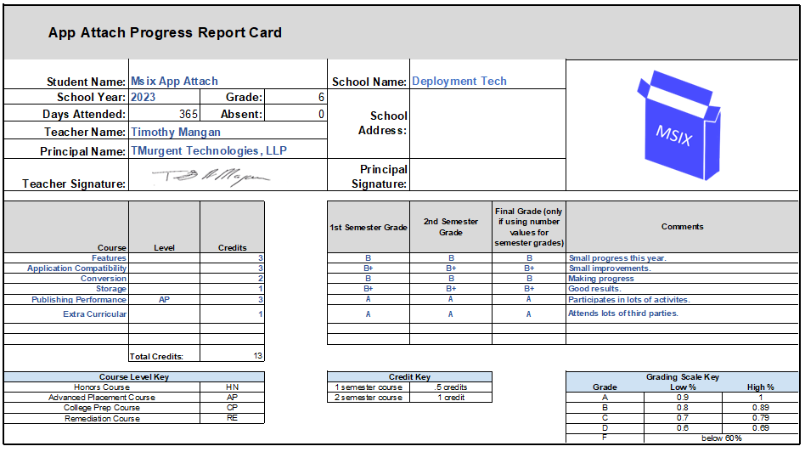Select the Timothy Mangan teacher name cell

pyautogui.click(x=175, y=132)
